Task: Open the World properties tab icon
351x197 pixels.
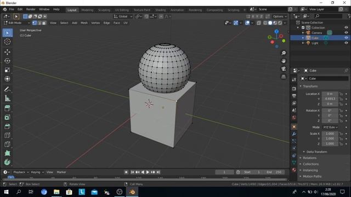Action: coord(294,118)
